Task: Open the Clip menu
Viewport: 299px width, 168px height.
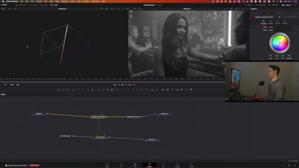Action: pyautogui.click(x=46, y=1)
